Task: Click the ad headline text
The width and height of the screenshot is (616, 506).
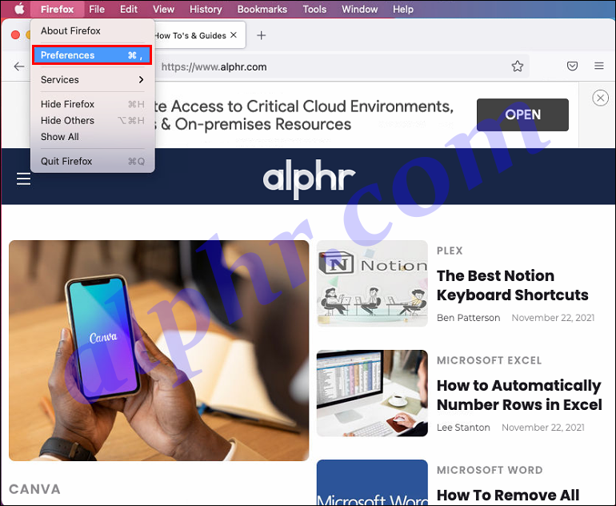Action: tap(302, 115)
